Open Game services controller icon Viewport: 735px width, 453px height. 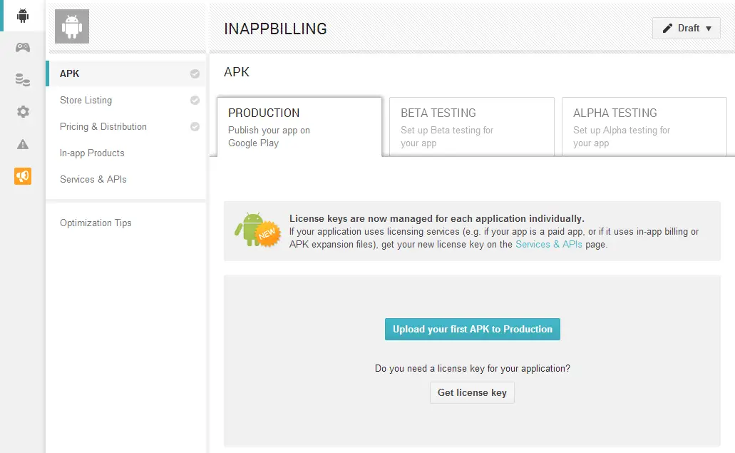(x=23, y=48)
